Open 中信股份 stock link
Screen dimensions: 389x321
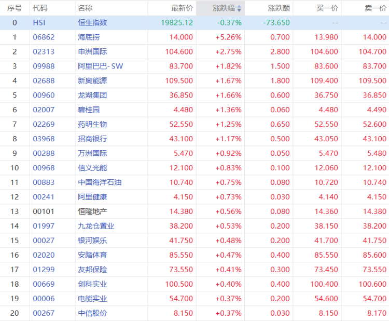(x=92, y=313)
